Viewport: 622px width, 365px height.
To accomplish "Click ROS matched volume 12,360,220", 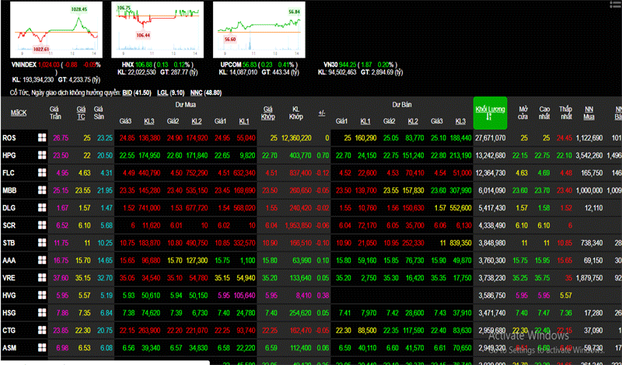I will [x=295, y=138].
